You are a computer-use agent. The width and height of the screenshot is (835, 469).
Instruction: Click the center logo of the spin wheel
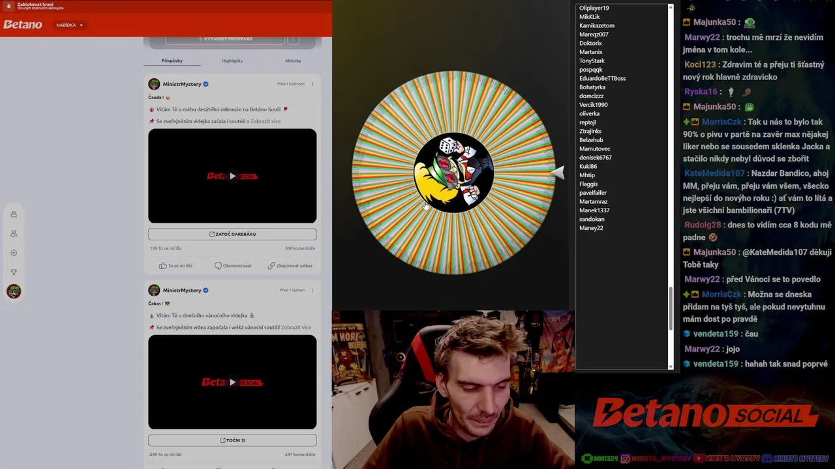[453, 173]
